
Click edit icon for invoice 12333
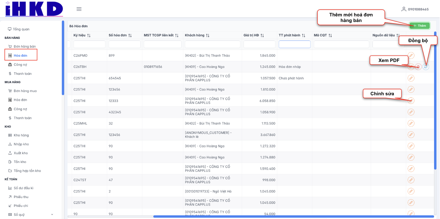pos(411,101)
